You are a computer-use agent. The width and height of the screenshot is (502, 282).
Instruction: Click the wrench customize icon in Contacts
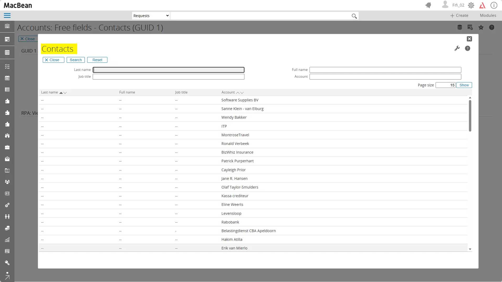coord(457,48)
